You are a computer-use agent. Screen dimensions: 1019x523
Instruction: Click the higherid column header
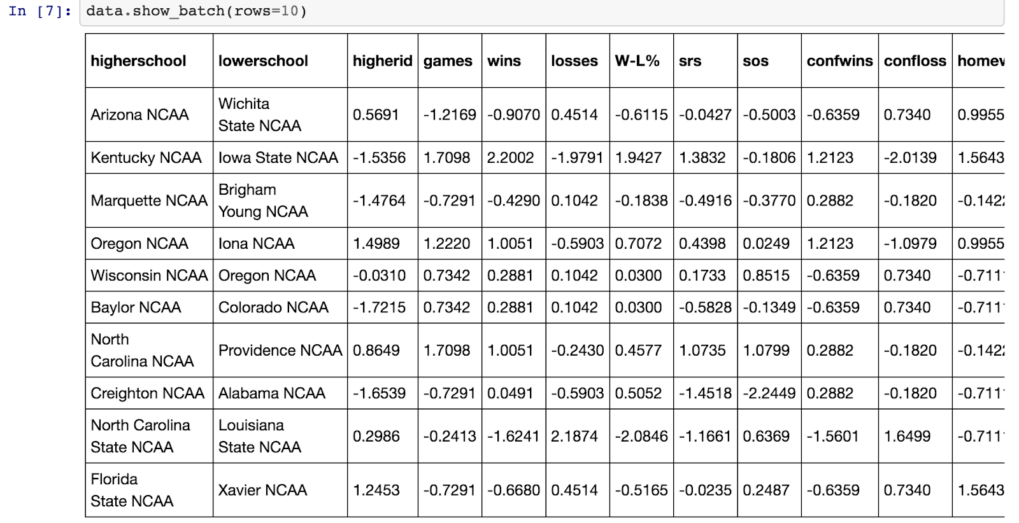[383, 60]
